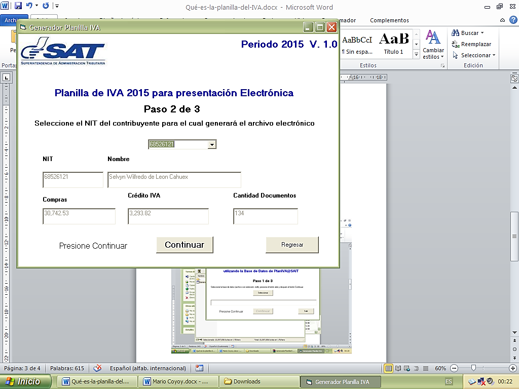Screen dimensions: 519x389
Task: Expand the Customize Quick Access Toolbar arrow
Action: click(57, 6)
